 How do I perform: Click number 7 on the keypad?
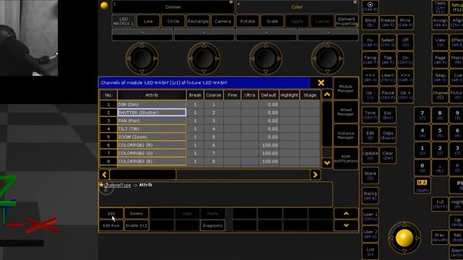tap(422, 115)
